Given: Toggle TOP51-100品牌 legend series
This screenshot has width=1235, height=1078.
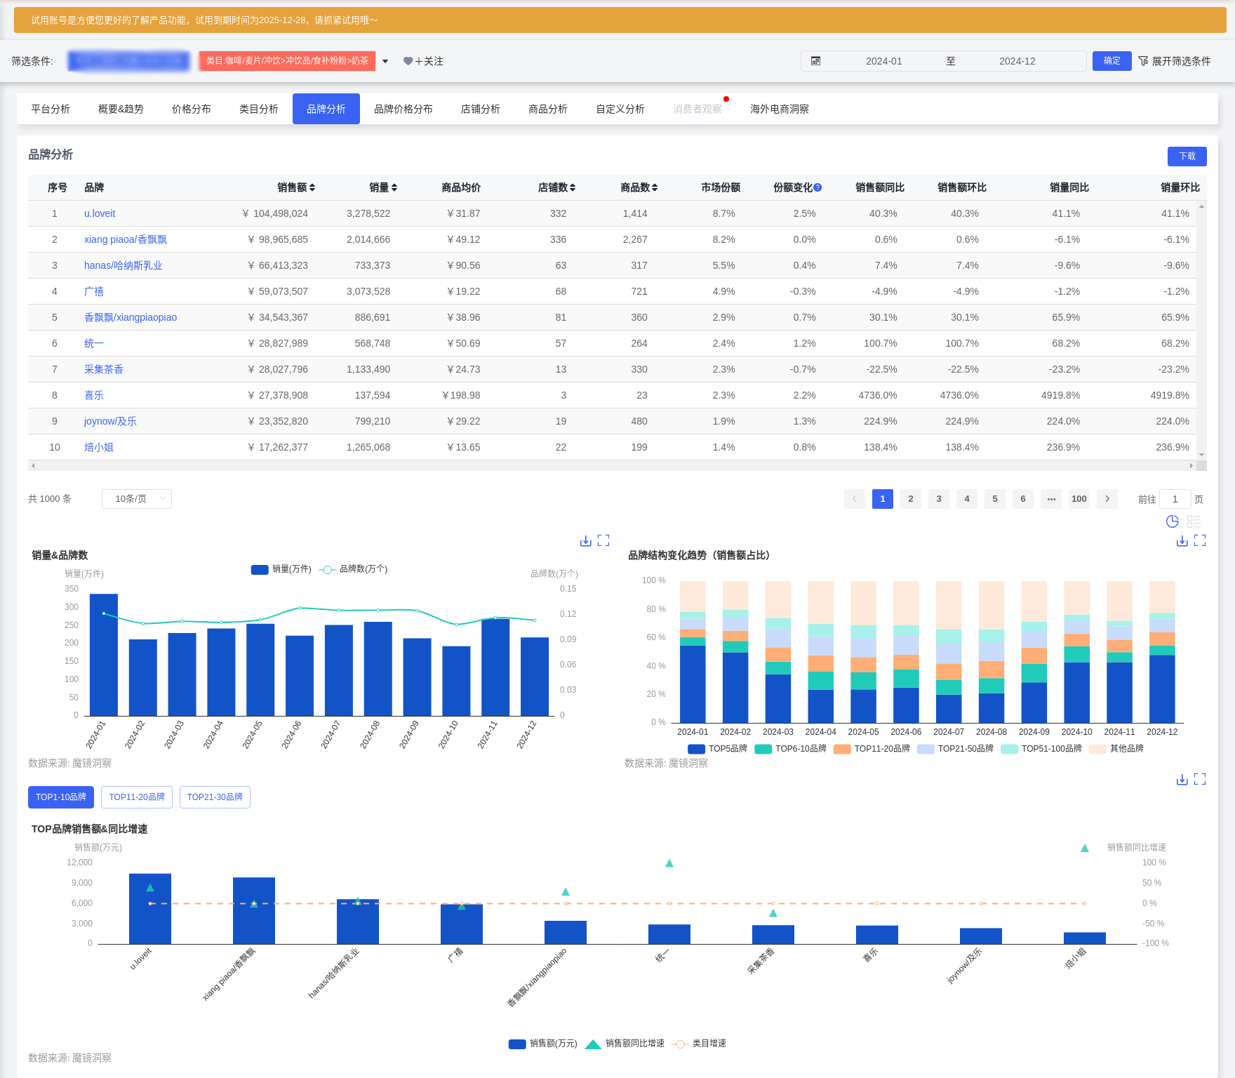Looking at the screenshot, I should (1041, 749).
